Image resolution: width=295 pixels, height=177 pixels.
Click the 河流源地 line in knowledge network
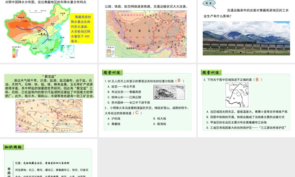click(51, 170)
